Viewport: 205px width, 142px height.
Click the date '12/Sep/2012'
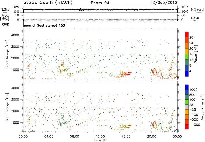coord(164,3)
